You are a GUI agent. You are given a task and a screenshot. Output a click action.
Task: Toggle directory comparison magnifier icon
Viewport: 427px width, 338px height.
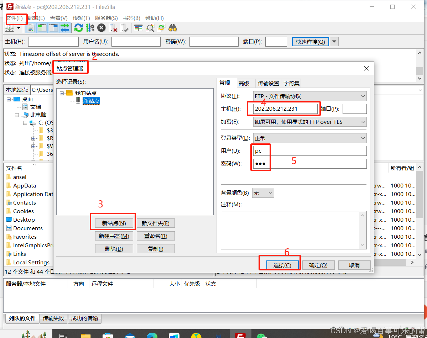(x=150, y=28)
